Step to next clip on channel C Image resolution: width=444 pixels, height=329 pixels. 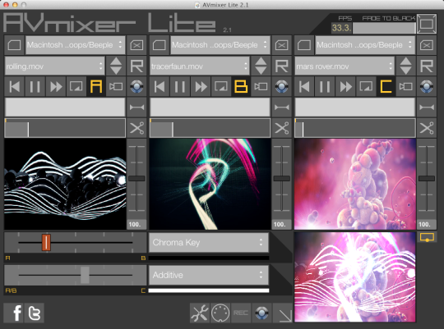point(406,71)
